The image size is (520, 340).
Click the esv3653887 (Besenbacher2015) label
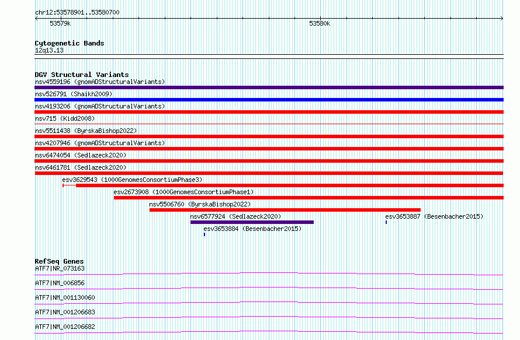point(434,216)
